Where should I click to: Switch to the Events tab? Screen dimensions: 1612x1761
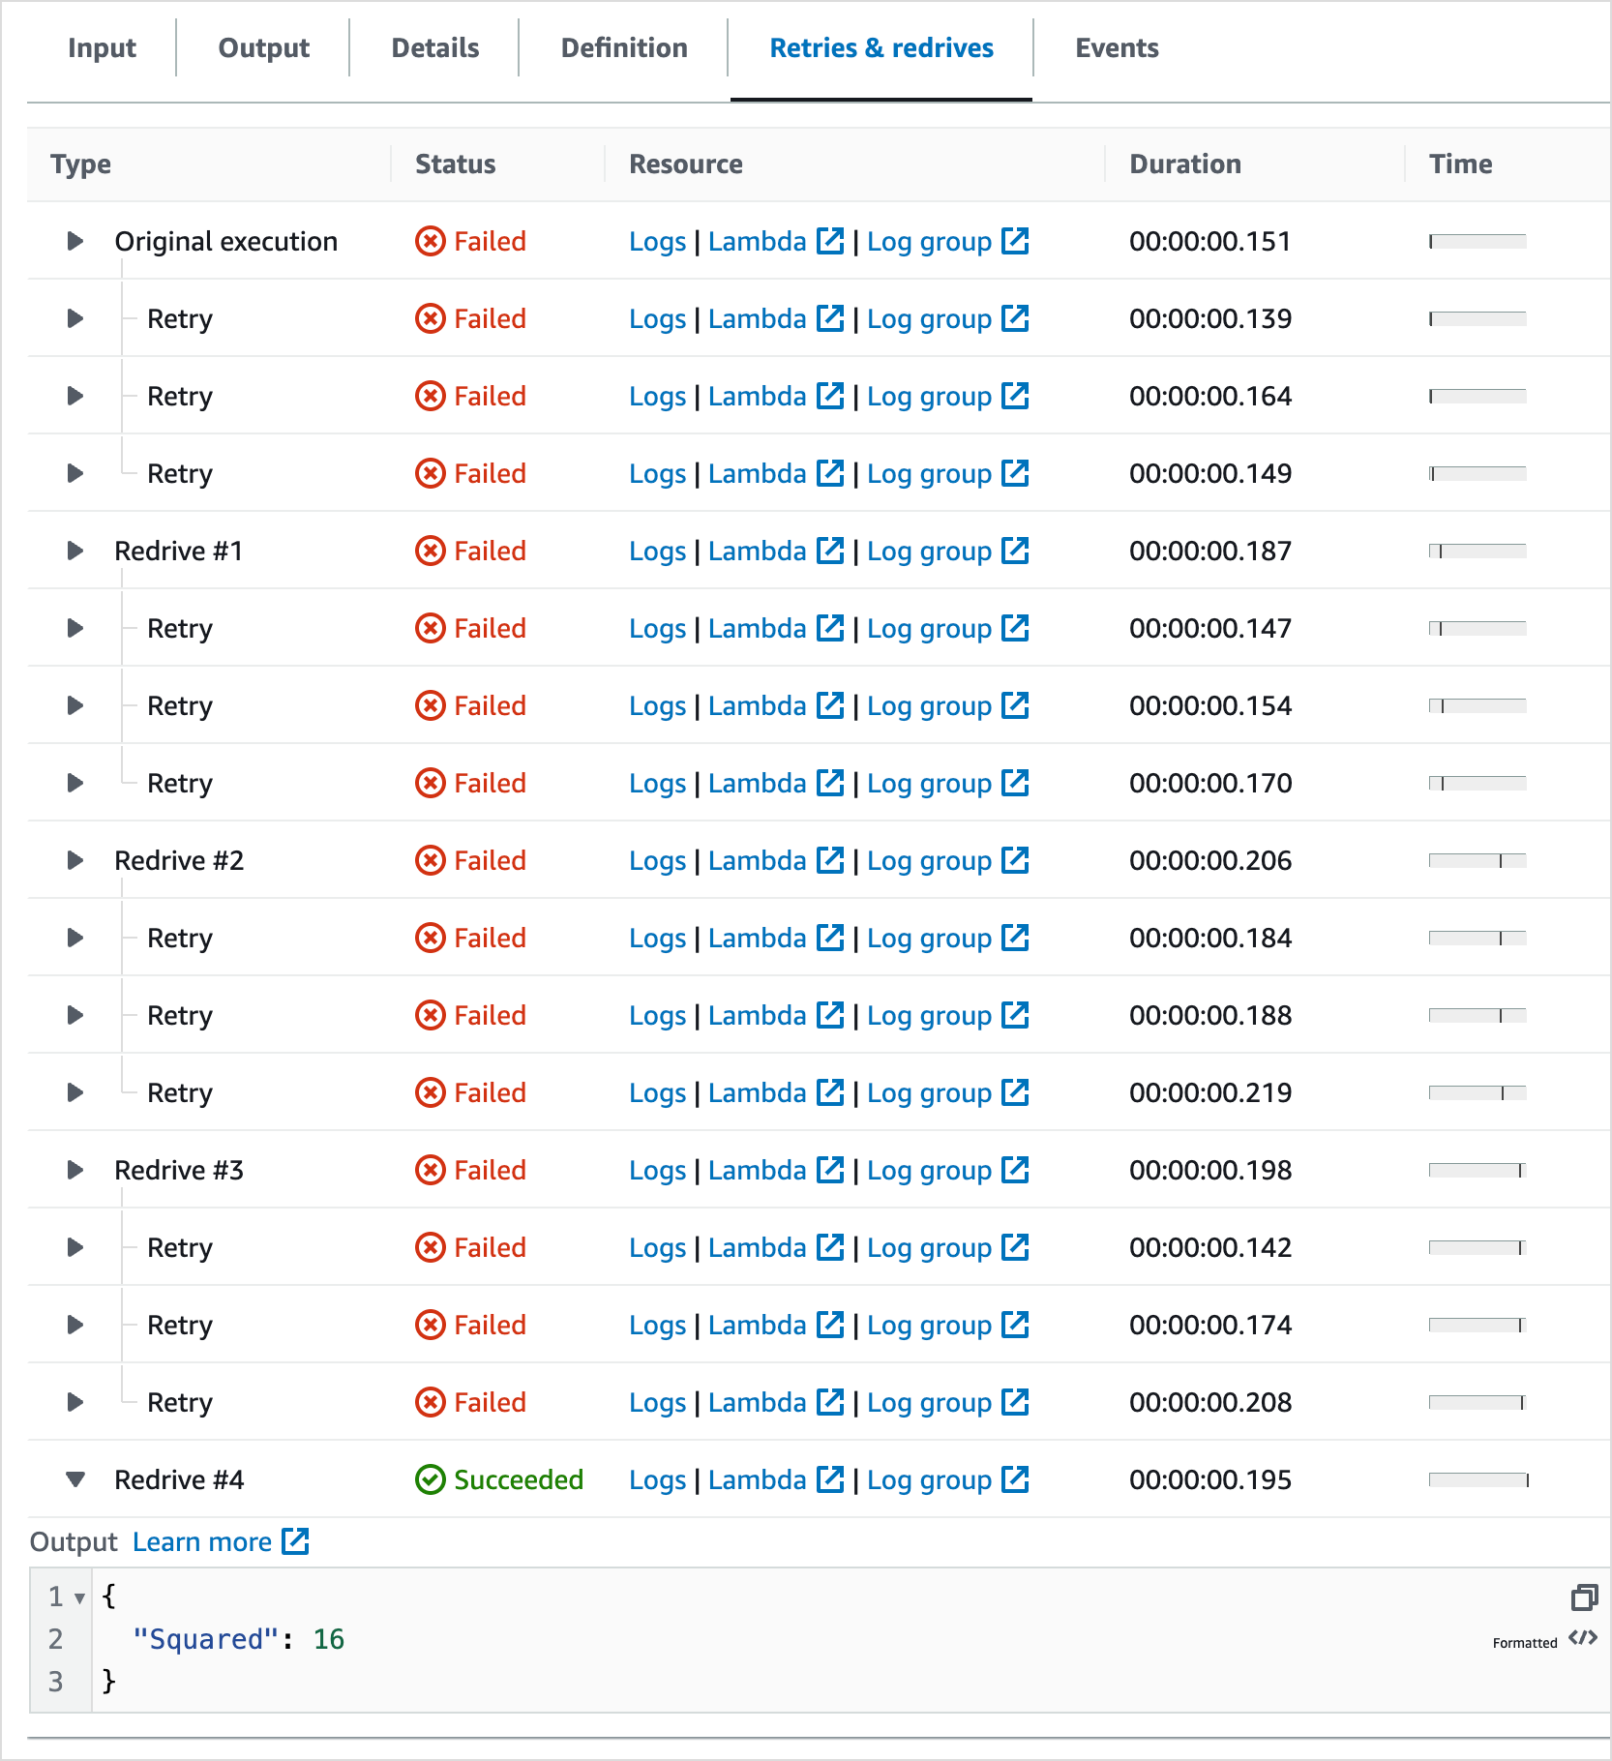(x=1116, y=47)
